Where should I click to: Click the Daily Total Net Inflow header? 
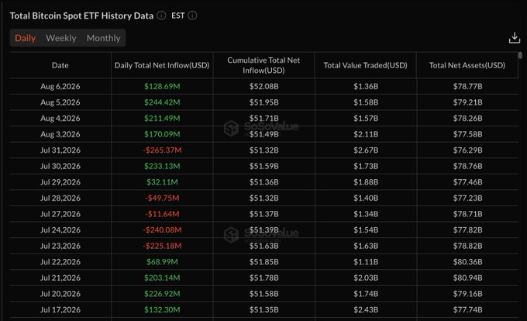tap(162, 65)
